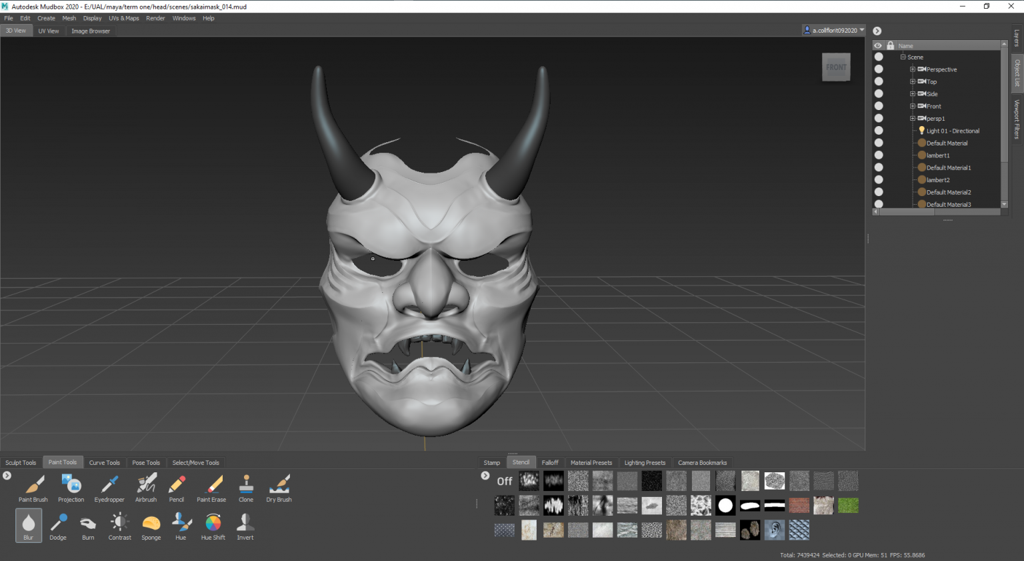Select the Projection tool
Viewport: 1024px width, 561px height.
[x=71, y=488]
